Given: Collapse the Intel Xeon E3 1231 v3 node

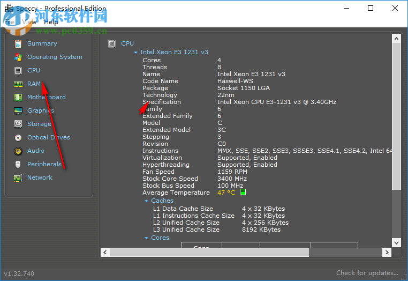Looking at the screenshot, I should (135, 53).
